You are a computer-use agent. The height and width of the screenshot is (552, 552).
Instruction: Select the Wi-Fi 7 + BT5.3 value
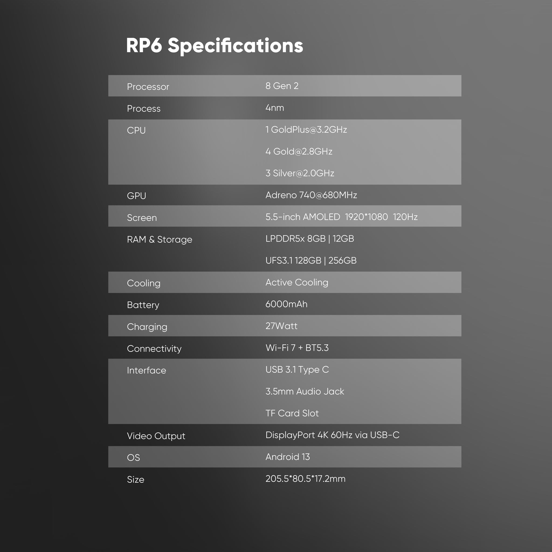tap(297, 348)
